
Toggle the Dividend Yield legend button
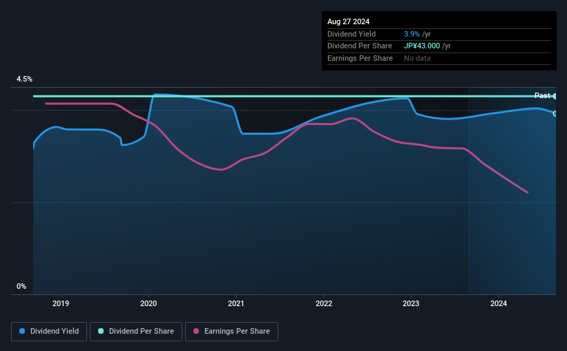coord(49,332)
